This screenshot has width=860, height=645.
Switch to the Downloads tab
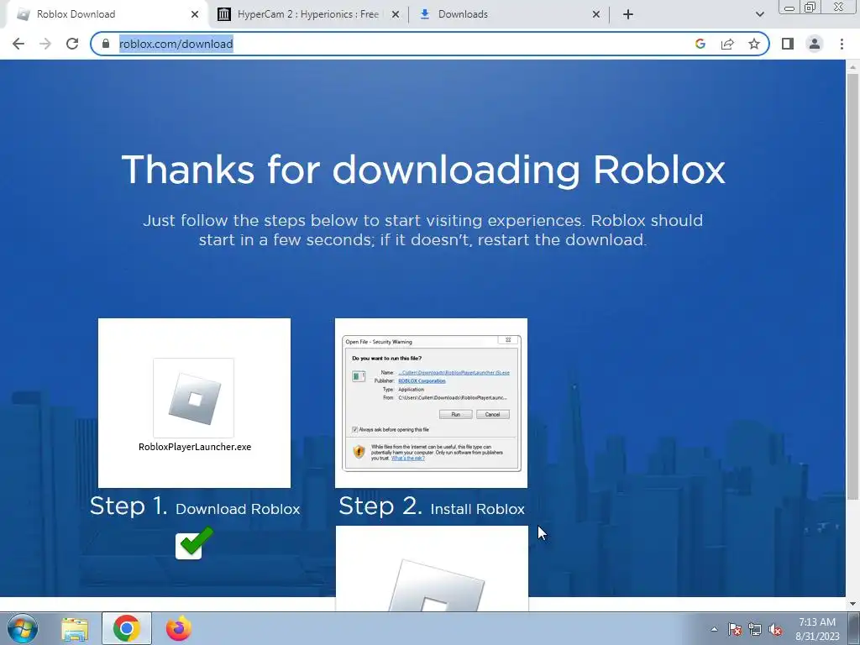509,14
